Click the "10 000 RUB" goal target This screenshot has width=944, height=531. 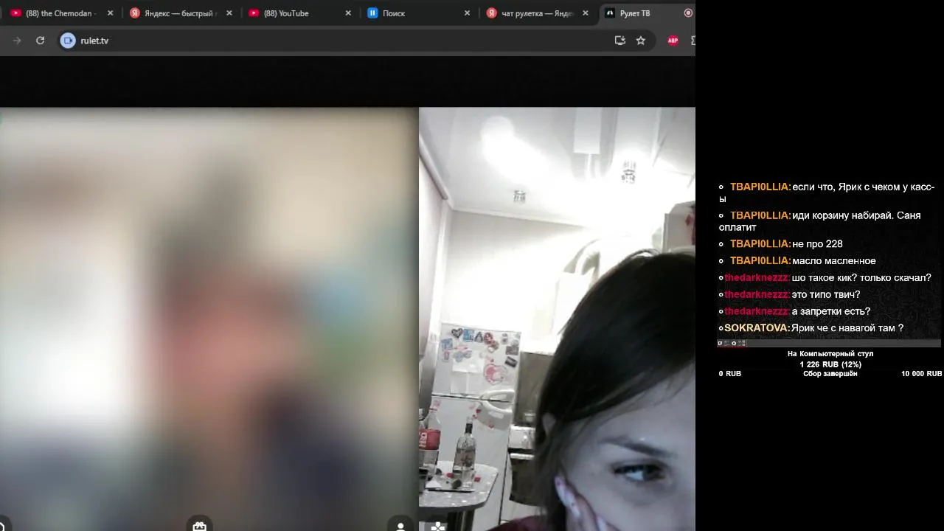tap(921, 374)
